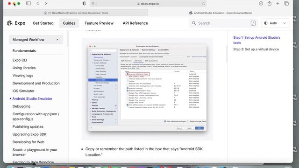Open the Expo CLI guide
Screen dimensions: 299x168
[x=20, y=60]
